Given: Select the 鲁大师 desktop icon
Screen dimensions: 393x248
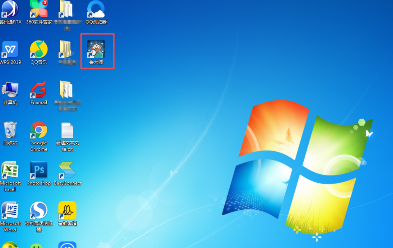Looking at the screenshot, I should click(96, 52).
